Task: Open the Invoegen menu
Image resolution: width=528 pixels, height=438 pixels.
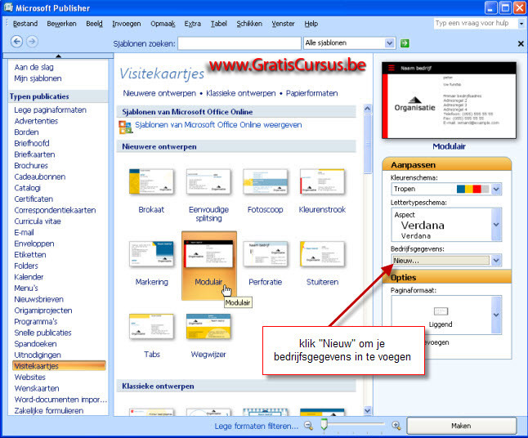Action: [x=127, y=24]
